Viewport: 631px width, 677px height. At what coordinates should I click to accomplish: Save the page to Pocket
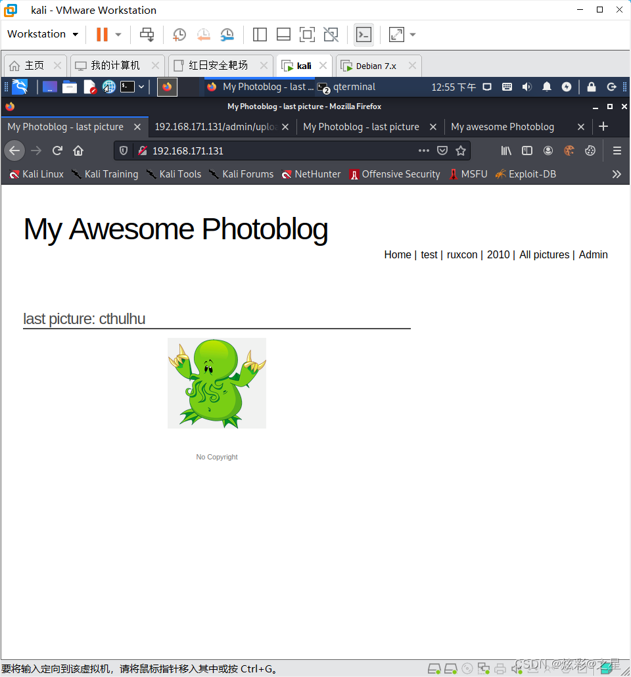point(442,151)
